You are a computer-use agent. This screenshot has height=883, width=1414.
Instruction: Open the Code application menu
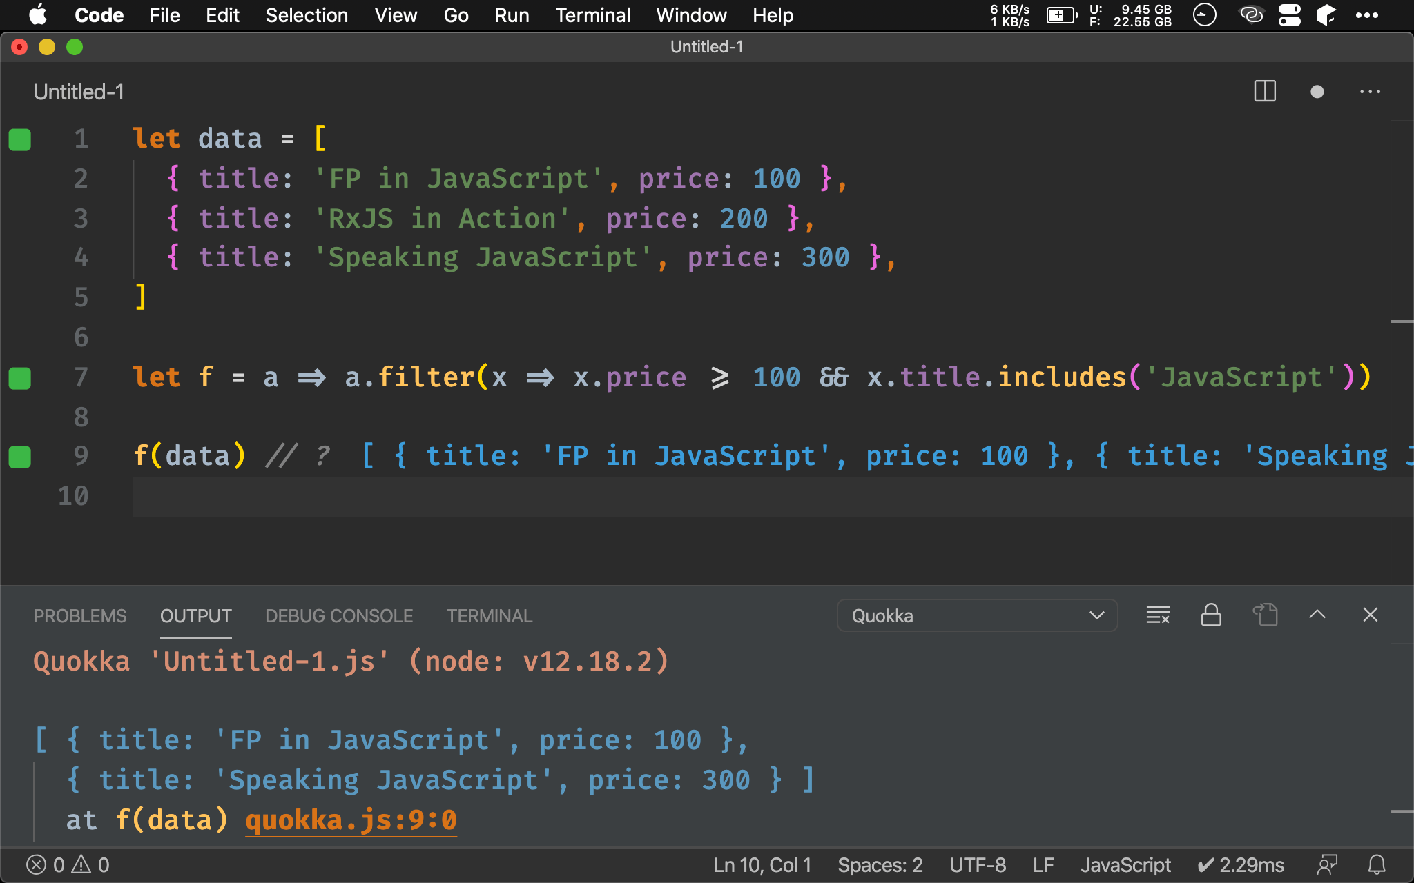[x=99, y=15]
